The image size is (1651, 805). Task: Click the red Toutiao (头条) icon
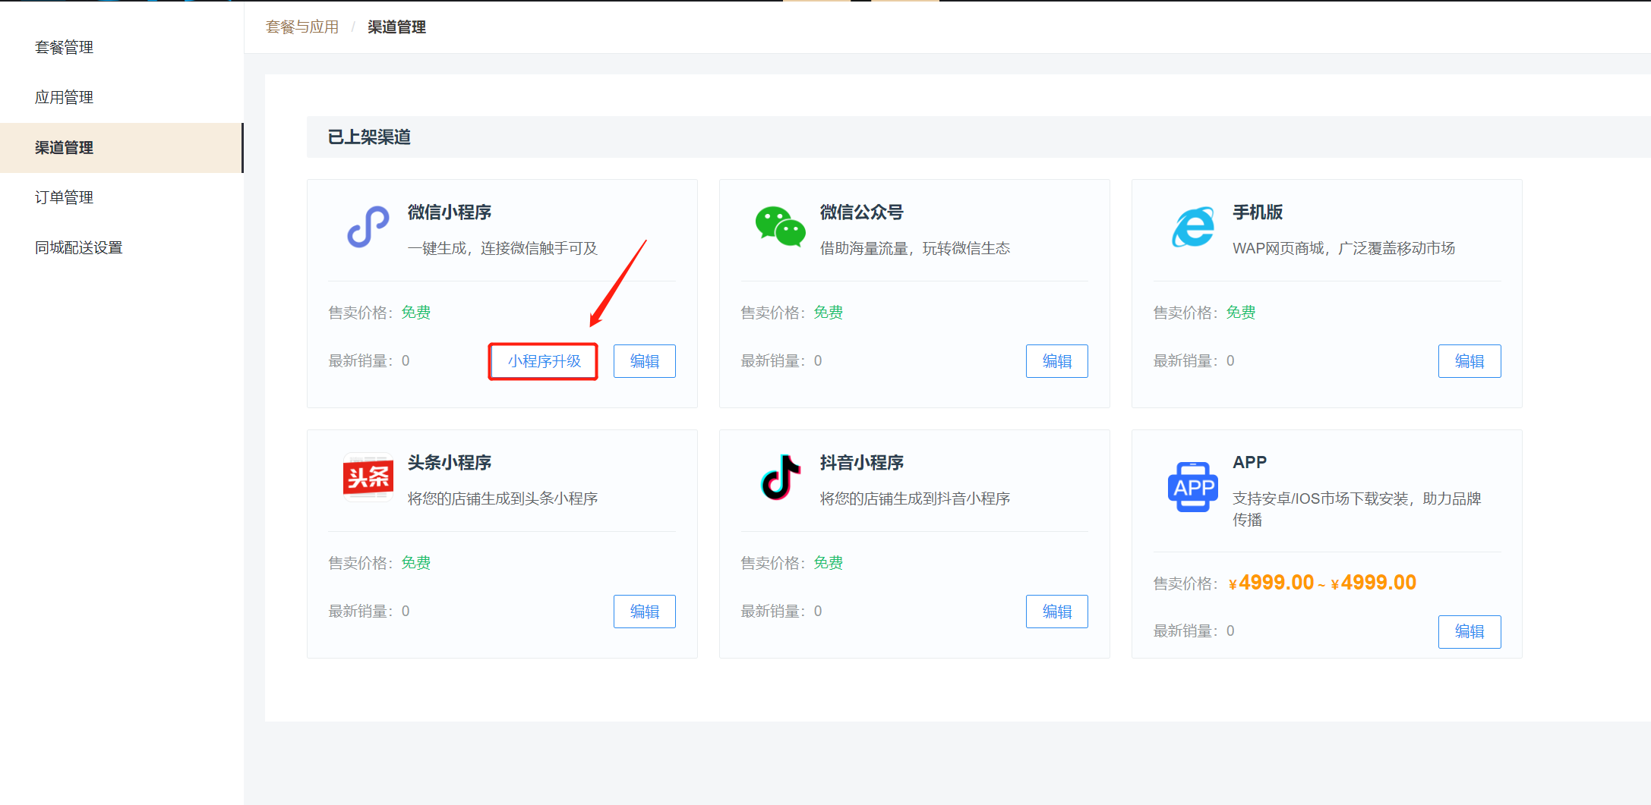click(368, 477)
